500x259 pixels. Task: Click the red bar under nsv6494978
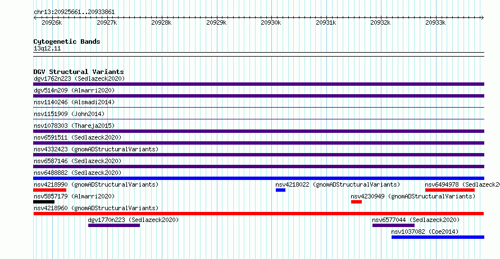point(450,190)
